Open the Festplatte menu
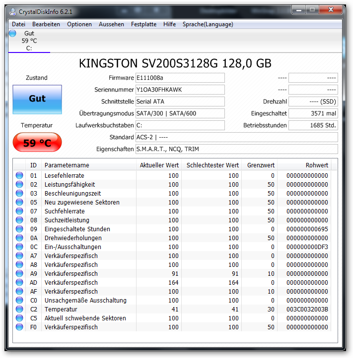The image size is (353, 358). click(x=143, y=24)
